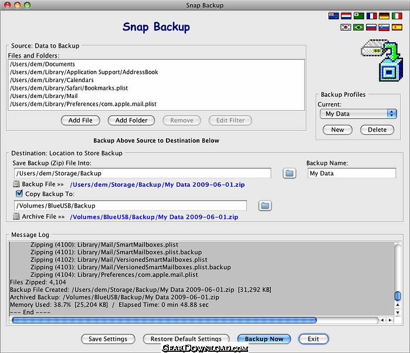Screen dimensions: 410x353
Task: Click Restore Default Settings
Action: pyautogui.click(x=186, y=339)
